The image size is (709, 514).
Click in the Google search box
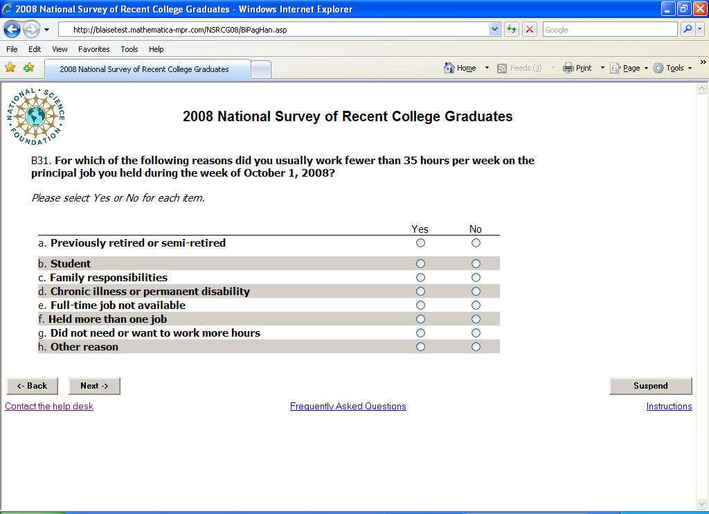(x=609, y=30)
